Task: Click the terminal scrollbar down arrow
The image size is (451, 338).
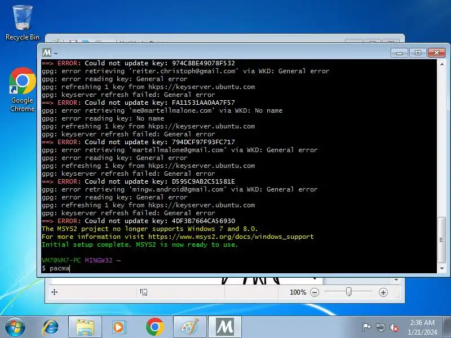Action: [x=442, y=269]
